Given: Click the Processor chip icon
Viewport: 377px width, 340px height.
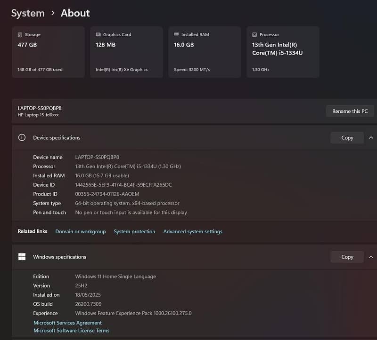Looking at the screenshot, I should [x=254, y=35].
